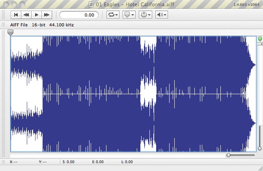This screenshot has width=263, height=171.
Task: Click the E: 0.00 selection end value
Action: 98,162
